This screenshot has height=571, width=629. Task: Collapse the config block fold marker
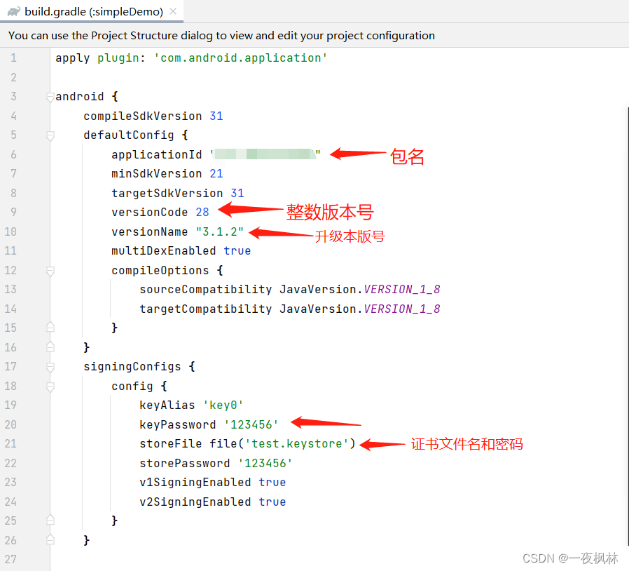(50, 387)
